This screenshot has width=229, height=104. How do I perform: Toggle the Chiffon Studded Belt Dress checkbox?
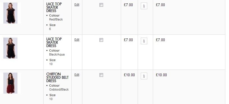click(x=101, y=75)
